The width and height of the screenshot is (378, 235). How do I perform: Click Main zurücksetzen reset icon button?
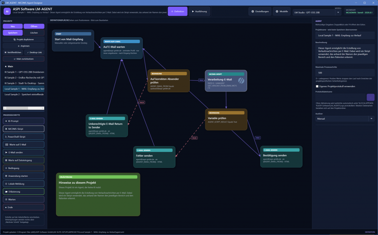pyautogui.click(x=24, y=59)
